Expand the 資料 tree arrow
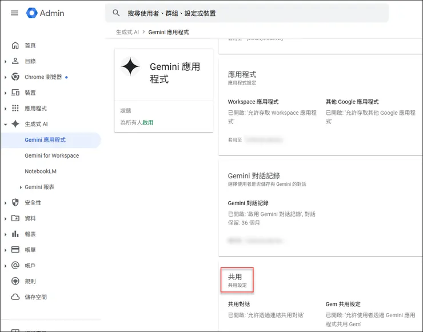This screenshot has height=332, width=423. 5,218
